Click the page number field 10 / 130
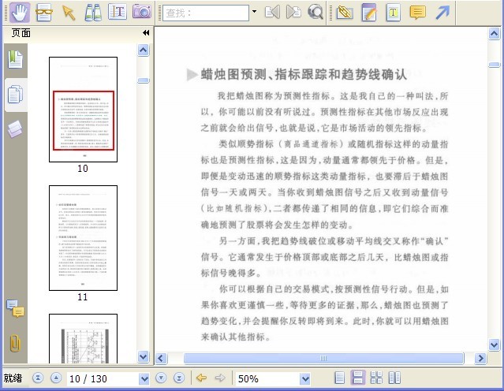 point(103,379)
